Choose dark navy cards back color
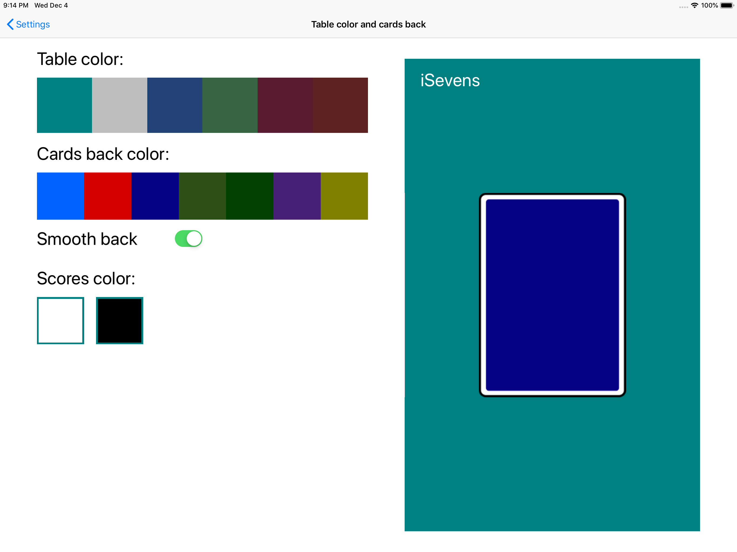737x552 pixels. coord(155,196)
